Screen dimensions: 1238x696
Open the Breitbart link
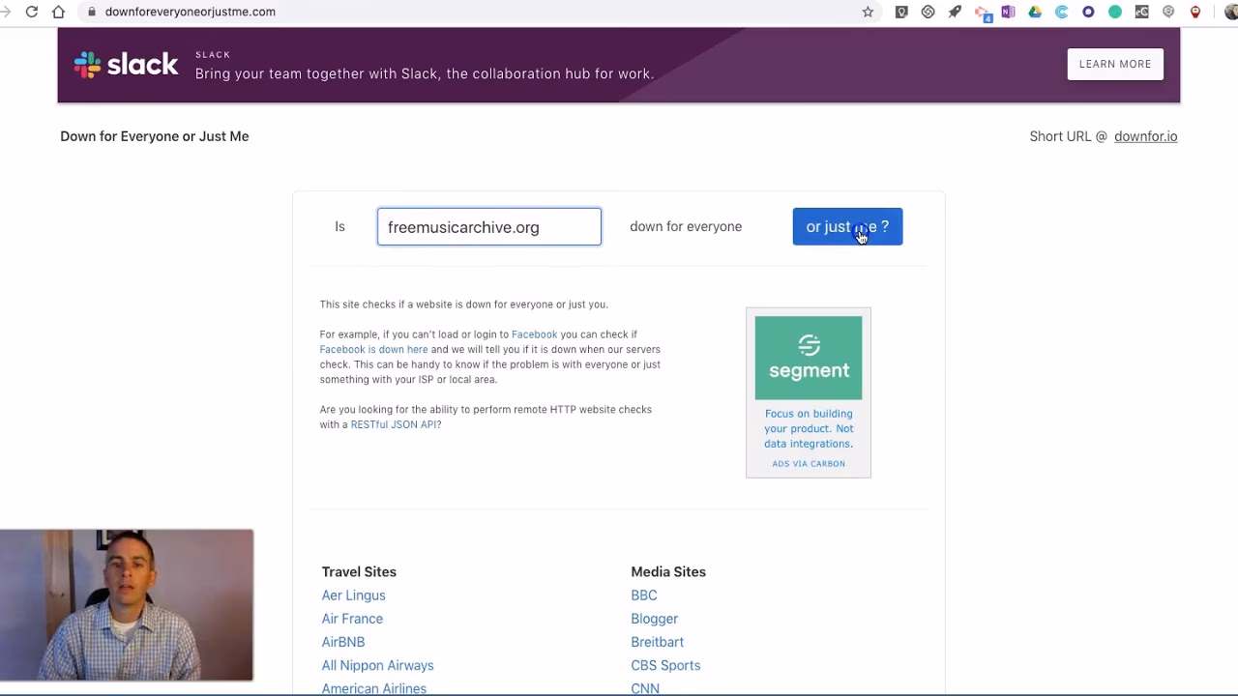point(658,642)
